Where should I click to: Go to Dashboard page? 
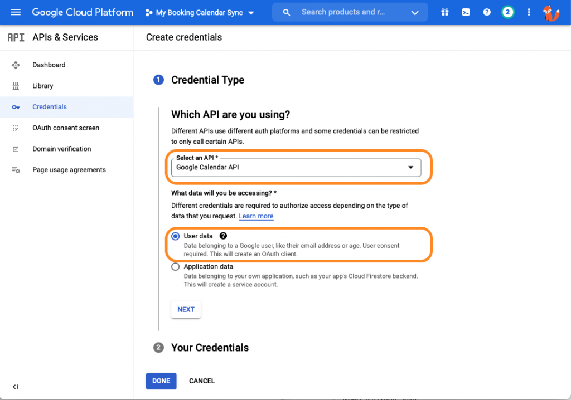tap(49, 65)
